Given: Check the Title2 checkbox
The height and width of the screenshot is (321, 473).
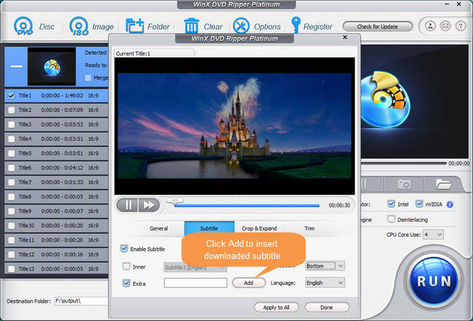Looking at the screenshot, I should click(x=11, y=110).
